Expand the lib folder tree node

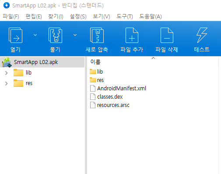pos(6,73)
